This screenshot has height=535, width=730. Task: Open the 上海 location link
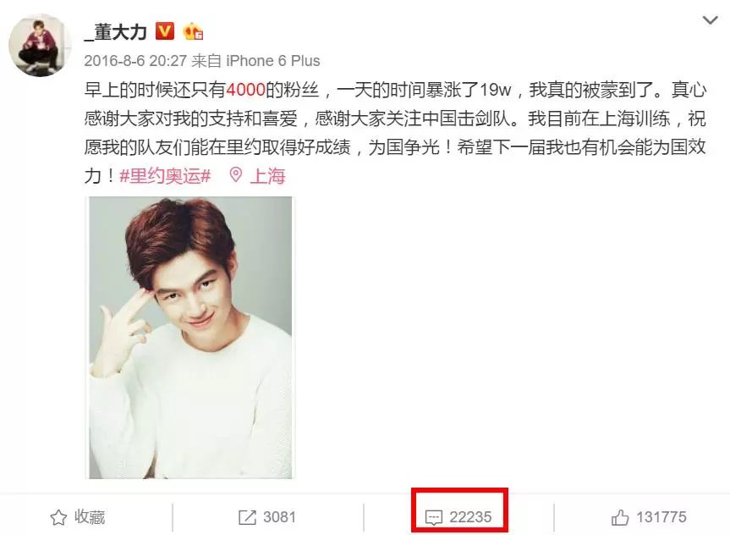tap(267, 176)
